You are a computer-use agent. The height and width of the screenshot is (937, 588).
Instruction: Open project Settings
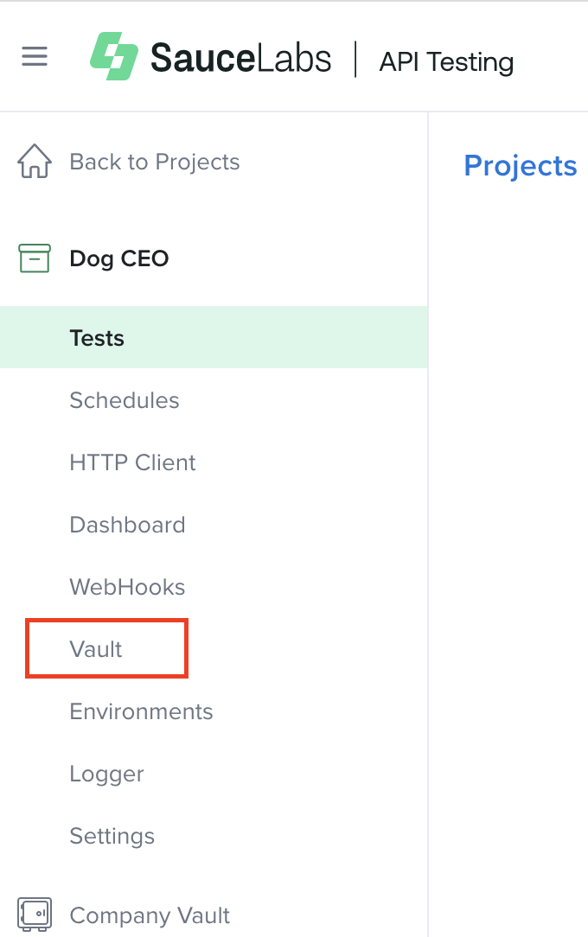(112, 835)
